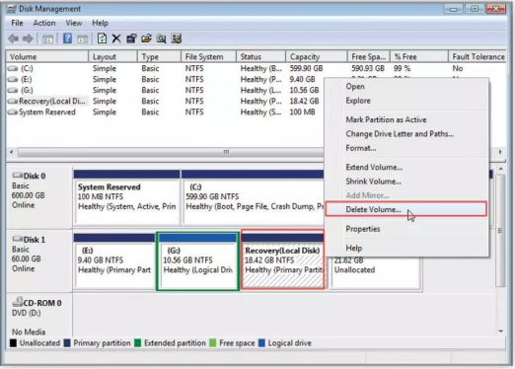
Task: Click the left arrow of horizontal scrollbar
Action: pos(12,152)
